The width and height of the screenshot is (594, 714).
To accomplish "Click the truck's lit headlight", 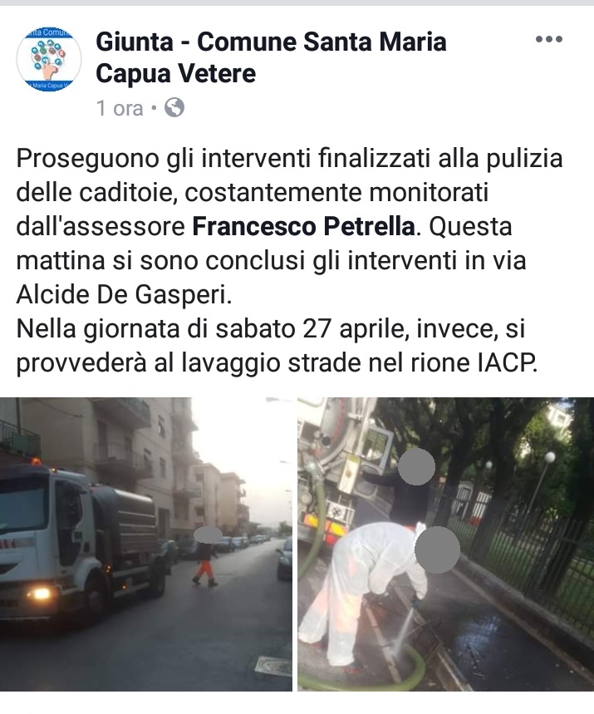I will pos(41,593).
